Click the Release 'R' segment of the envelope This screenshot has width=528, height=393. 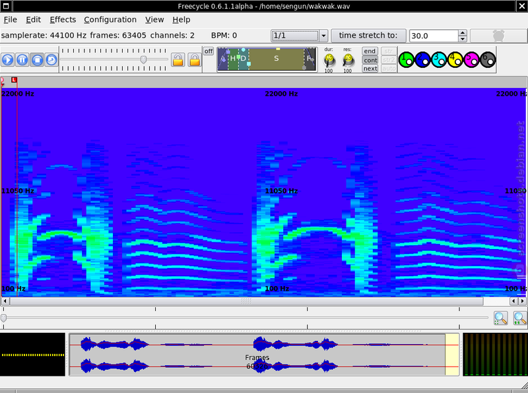tap(310, 59)
